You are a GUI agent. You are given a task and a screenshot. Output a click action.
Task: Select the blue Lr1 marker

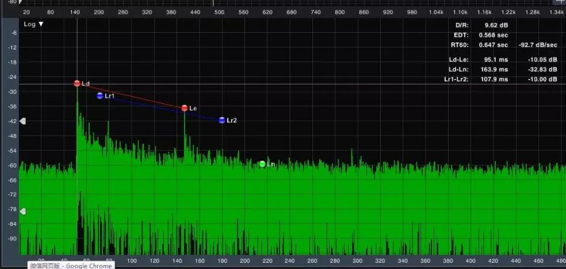tap(100, 96)
